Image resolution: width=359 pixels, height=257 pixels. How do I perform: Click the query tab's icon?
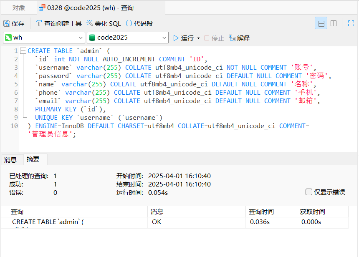click(42, 8)
